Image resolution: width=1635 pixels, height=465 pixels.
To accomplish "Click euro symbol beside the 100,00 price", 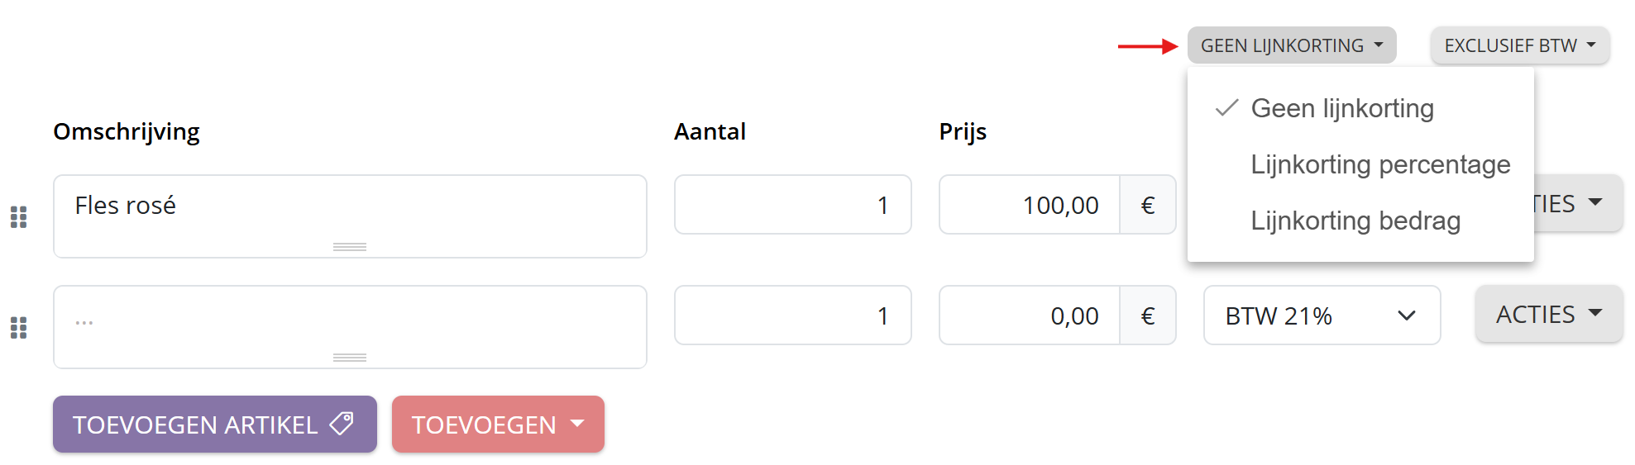I will point(1147,205).
